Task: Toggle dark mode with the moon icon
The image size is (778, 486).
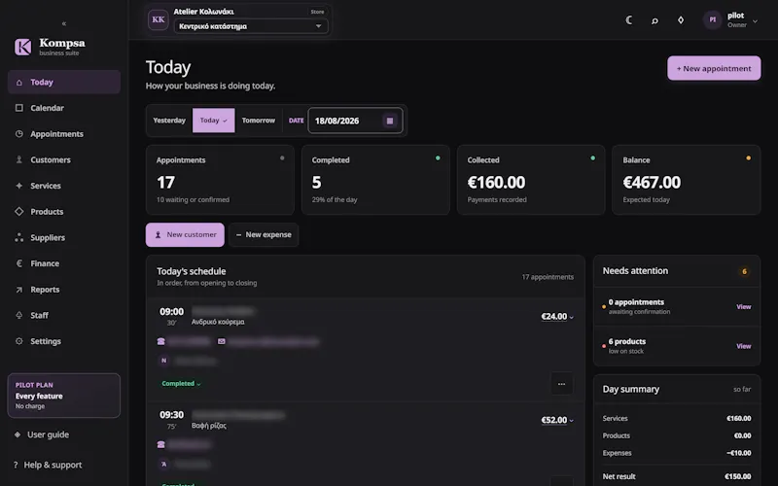Action: tap(628, 19)
